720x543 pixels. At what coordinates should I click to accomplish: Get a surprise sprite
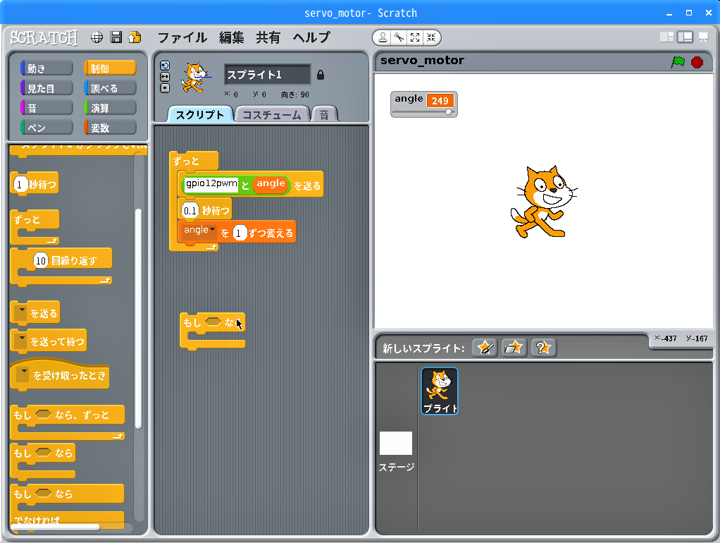click(544, 348)
